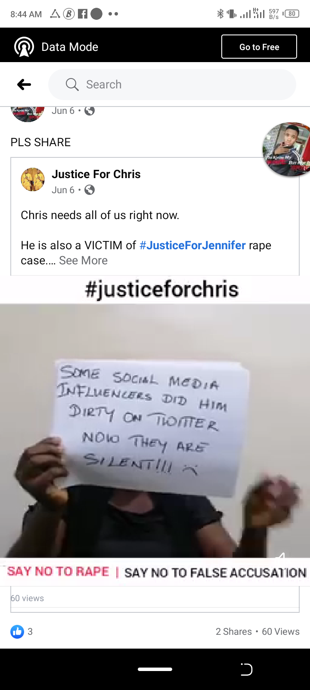Tap floating profile chat head bubble
This screenshot has width=310, height=690.
click(x=287, y=149)
